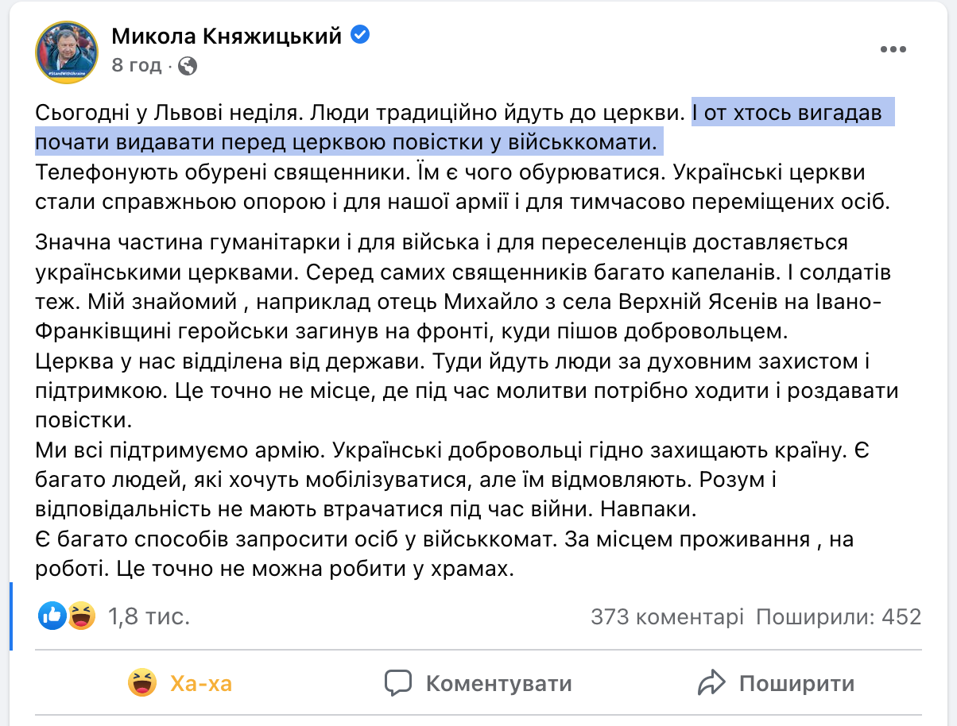Click the Поширити share button label
The image size is (957, 726).
coord(796,684)
